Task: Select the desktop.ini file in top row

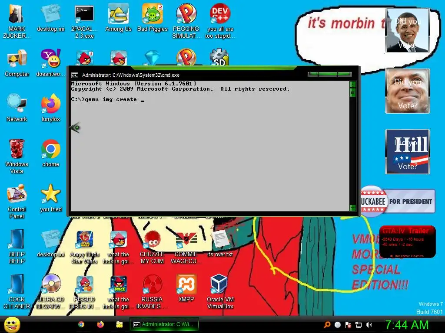Action: click(x=50, y=18)
